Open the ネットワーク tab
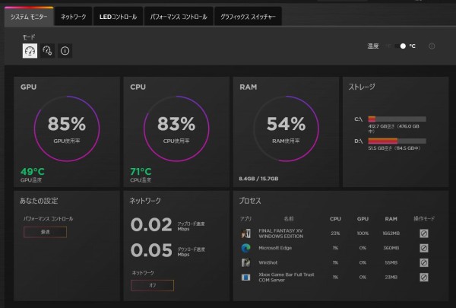 [74, 17]
